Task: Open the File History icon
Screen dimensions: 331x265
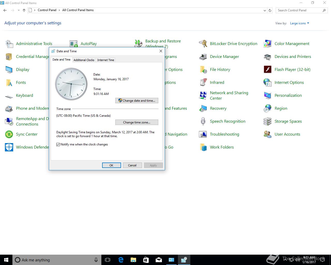Action: tap(203, 70)
